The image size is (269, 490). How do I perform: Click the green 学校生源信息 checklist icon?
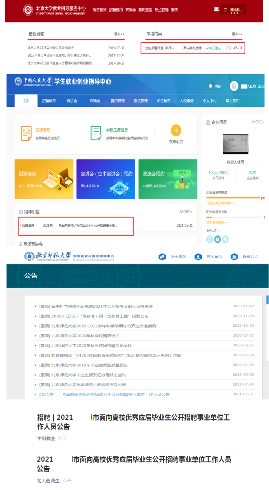point(96,133)
